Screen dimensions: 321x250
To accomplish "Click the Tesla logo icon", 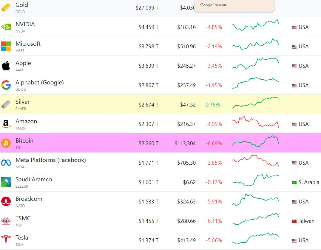I will pyautogui.click(x=6, y=240).
